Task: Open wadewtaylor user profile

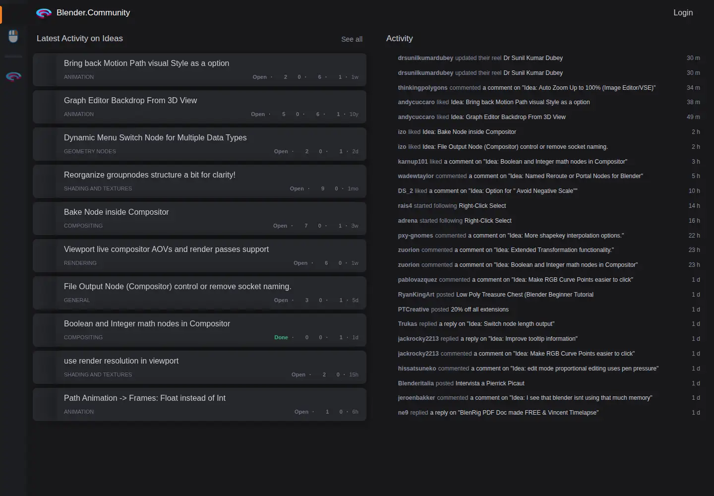Action: (x=416, y=176)
